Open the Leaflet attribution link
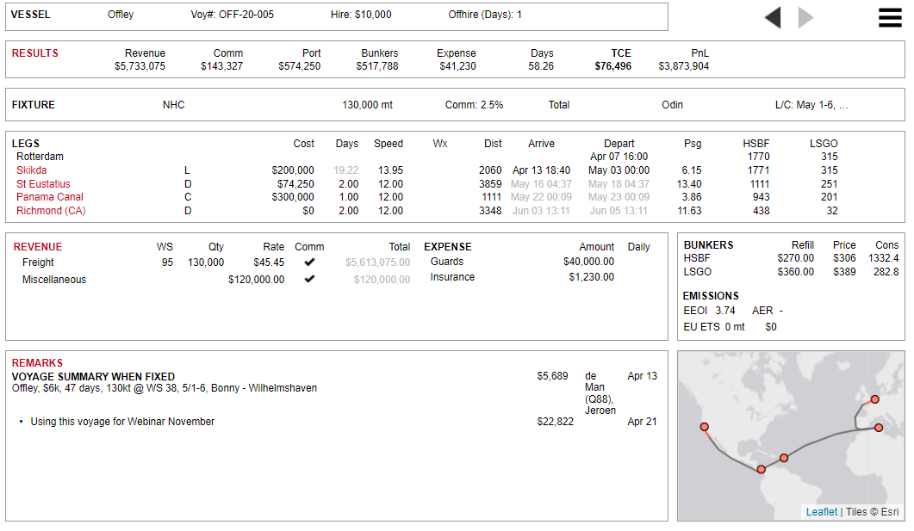 click(x=821, y=512)
